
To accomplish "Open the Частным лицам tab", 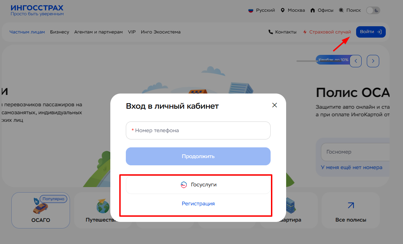I will click(x=27, y=32).
